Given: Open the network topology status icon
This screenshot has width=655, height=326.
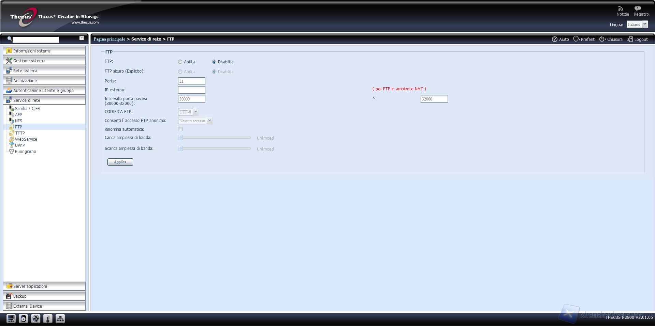Looking at the screenshot, I should click(x=60, y=319).
